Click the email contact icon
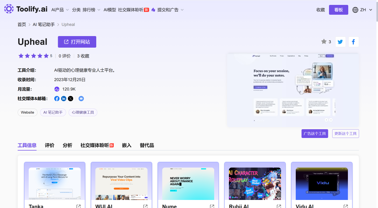 coord(81,98)
